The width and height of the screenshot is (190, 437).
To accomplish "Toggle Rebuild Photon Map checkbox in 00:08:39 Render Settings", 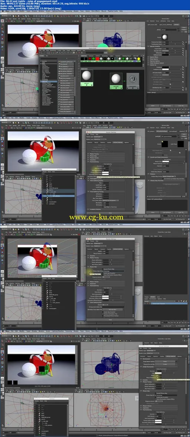I will 103,269.
